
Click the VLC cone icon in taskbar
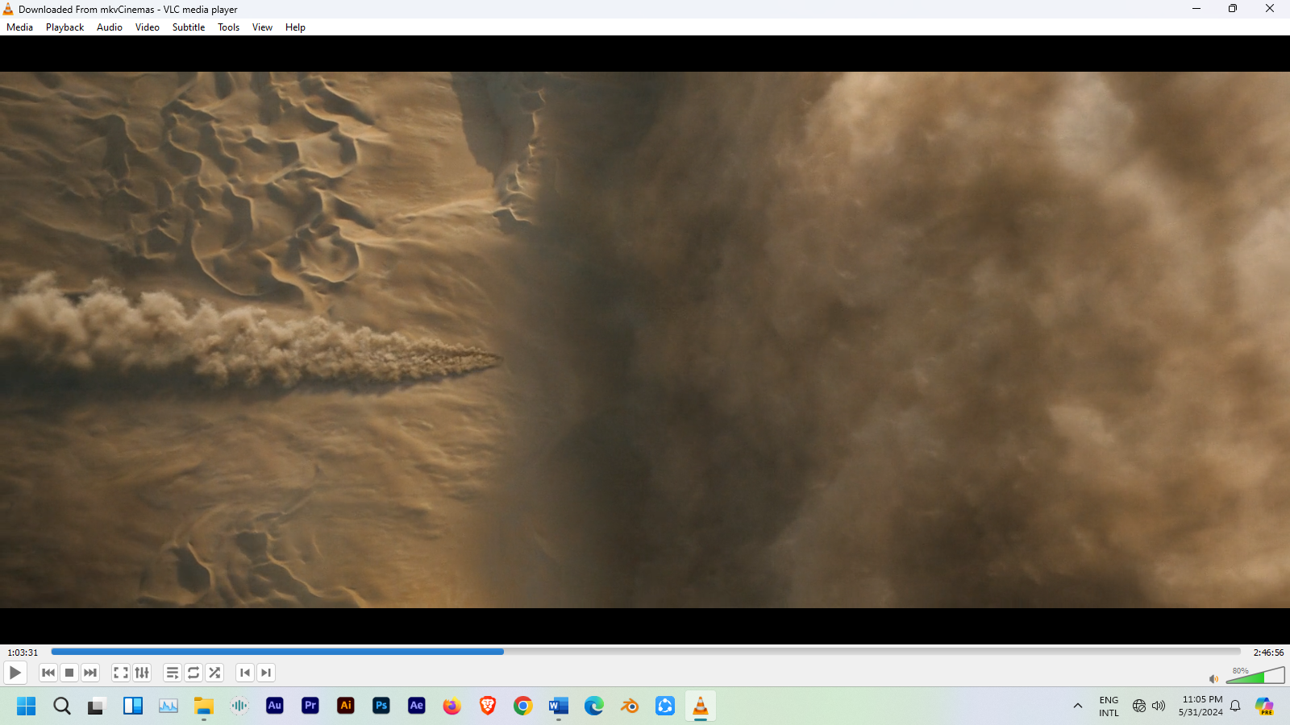point(701,706)
